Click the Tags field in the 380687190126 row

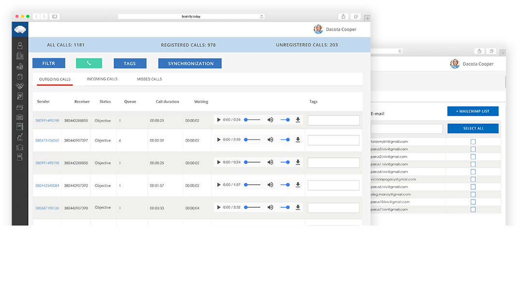pos(333,208)
